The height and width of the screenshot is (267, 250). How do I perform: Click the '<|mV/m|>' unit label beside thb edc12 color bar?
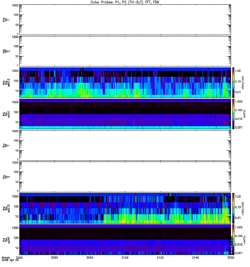click(x=243, y=82)
